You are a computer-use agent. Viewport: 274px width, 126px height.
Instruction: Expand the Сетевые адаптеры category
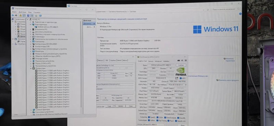point(31,110)
